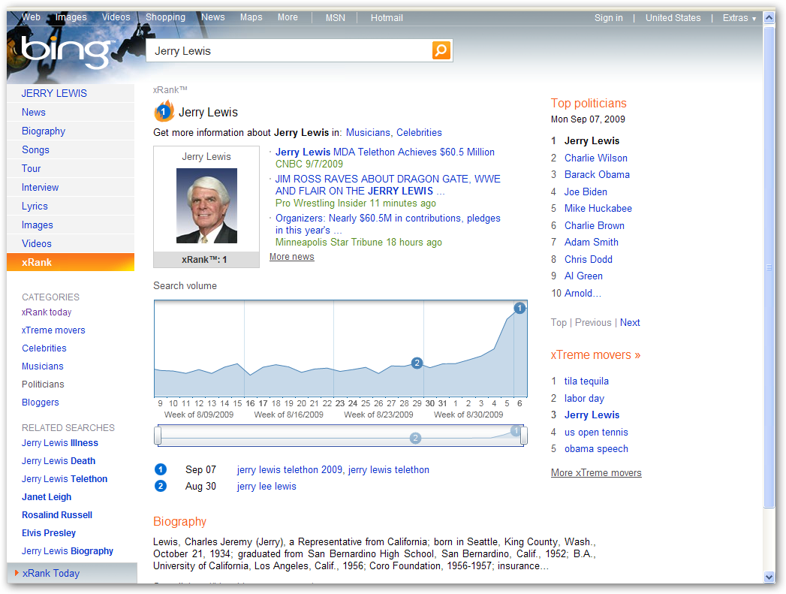Click marker 2 on the range slider track
The image size is (786, 594).
pos(415,438)
